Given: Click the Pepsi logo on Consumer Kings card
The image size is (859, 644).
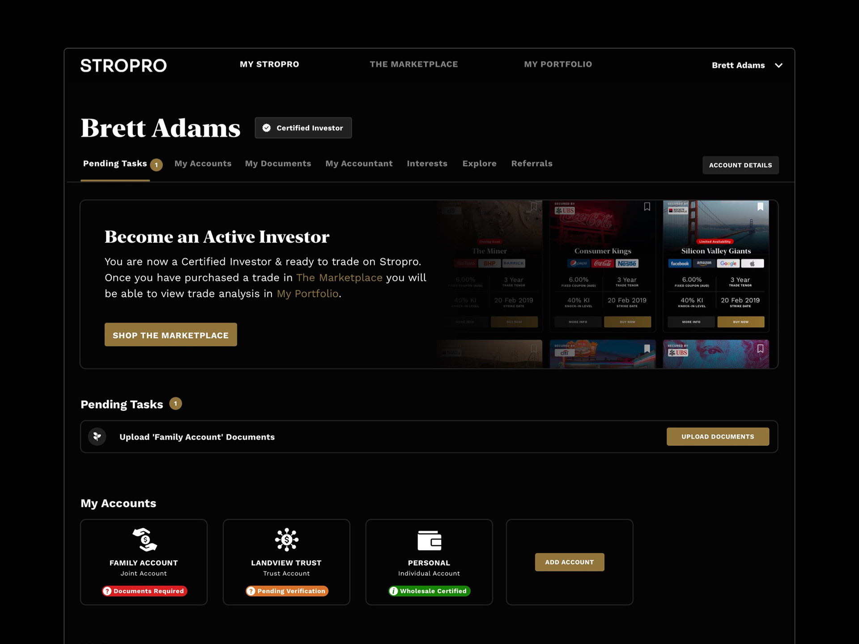Looking at the screenshot, I should [x=578, y=263].
